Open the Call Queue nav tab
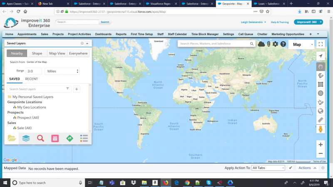The image size is (333, 187). point(246,34)
